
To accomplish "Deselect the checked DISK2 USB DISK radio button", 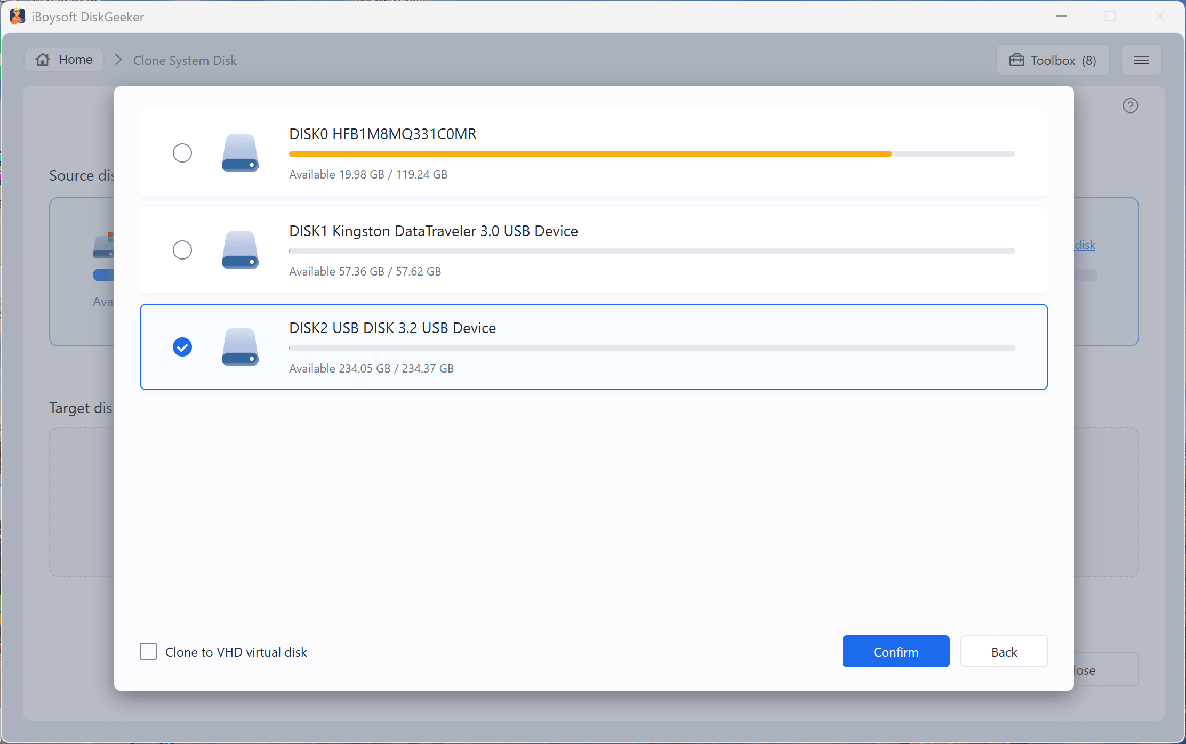I will (x=182, y=347).
